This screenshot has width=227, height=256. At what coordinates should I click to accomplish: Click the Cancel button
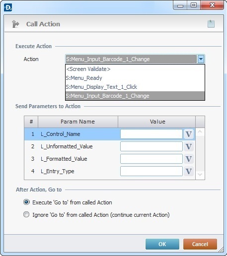[200, 244]
